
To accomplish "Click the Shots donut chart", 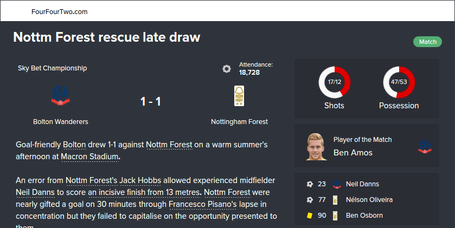I will coord(334,82).
